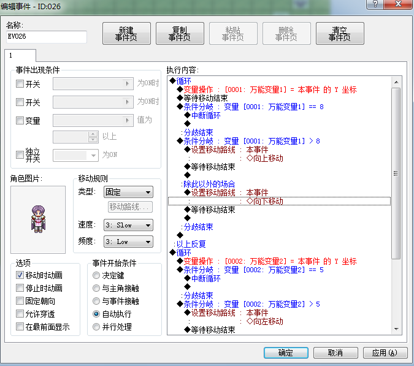The width and height of the screenshot is (414, 366).
Task: Confirm with the 确定 button
Action: click(286, 353)
